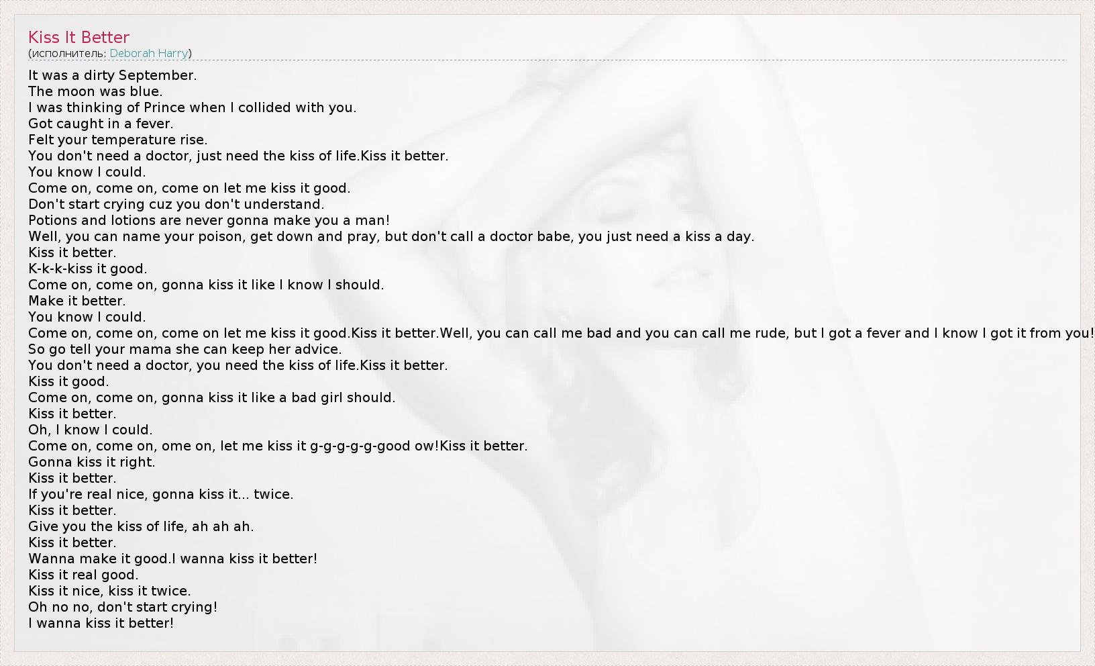Select the line "The moon was blue."
The width and height of the screenshot is (1095, 666).
[x=95, y=91]
